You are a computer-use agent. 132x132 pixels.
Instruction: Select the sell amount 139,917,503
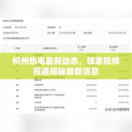pyautogui.click(x=123, y=102)
